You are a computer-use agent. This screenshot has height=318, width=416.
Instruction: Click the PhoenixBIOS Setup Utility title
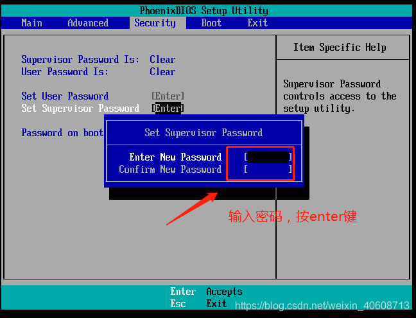(x=204, y=11)
